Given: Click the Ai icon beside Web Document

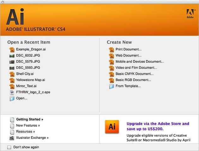Looking at the screenshot, I should tap(112, 56).
